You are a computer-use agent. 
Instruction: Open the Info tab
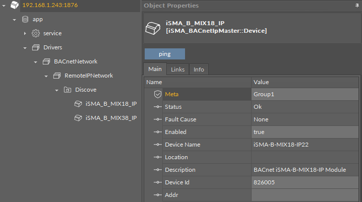tap(199, 70)
